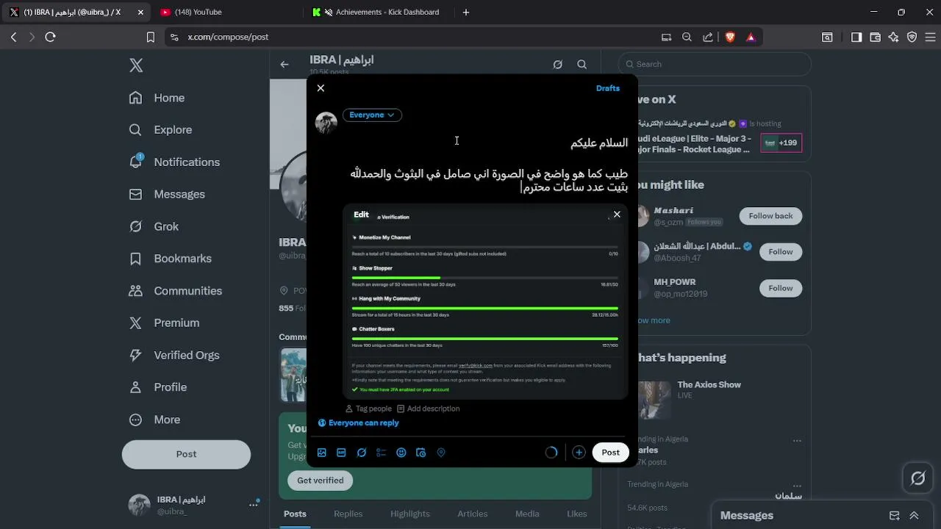Screen dimensions: 941x529
Task: Open account menu for @uibra_
Action: (x=195, y=505)
